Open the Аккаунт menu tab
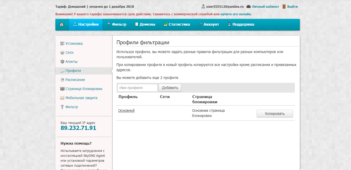 (209, 25)
